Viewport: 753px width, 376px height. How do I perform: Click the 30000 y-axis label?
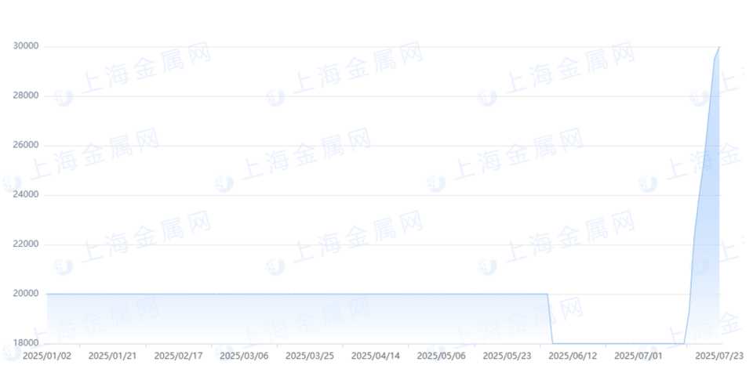pos(25,46)
